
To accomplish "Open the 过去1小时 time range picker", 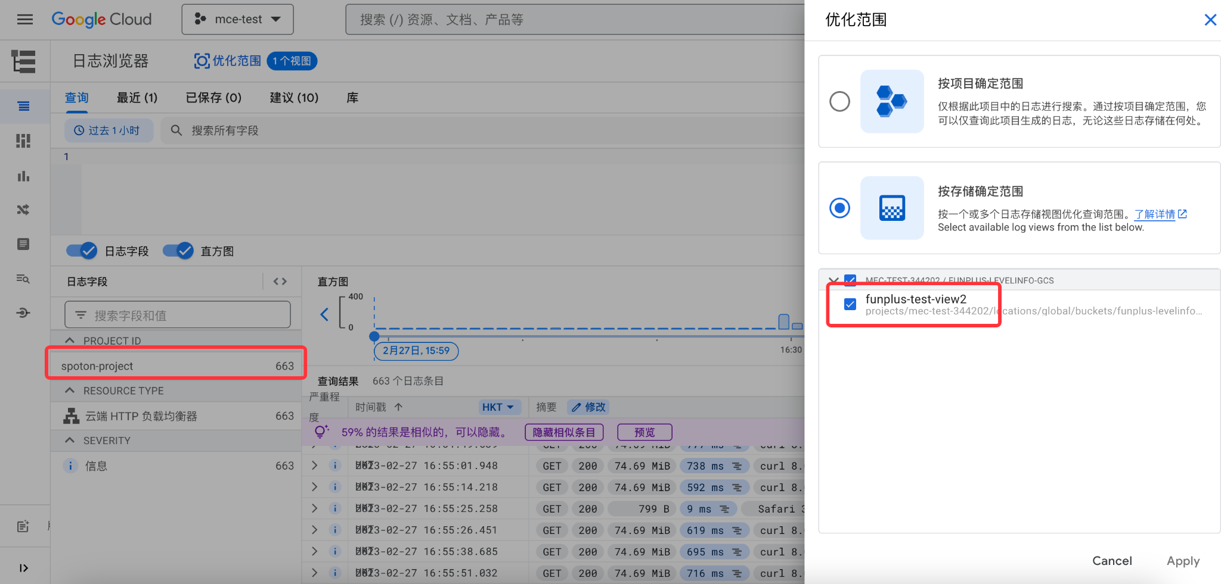I will (109, 130).
